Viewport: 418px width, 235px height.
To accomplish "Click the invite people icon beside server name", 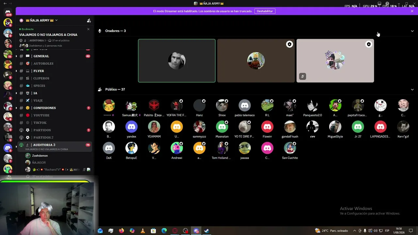I will pyautogui.click(x=89, y=20).
